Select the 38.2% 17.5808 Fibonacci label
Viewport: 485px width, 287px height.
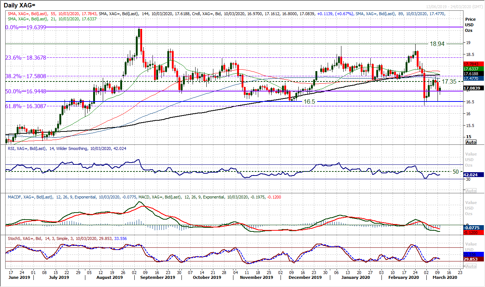coord(25,76)
